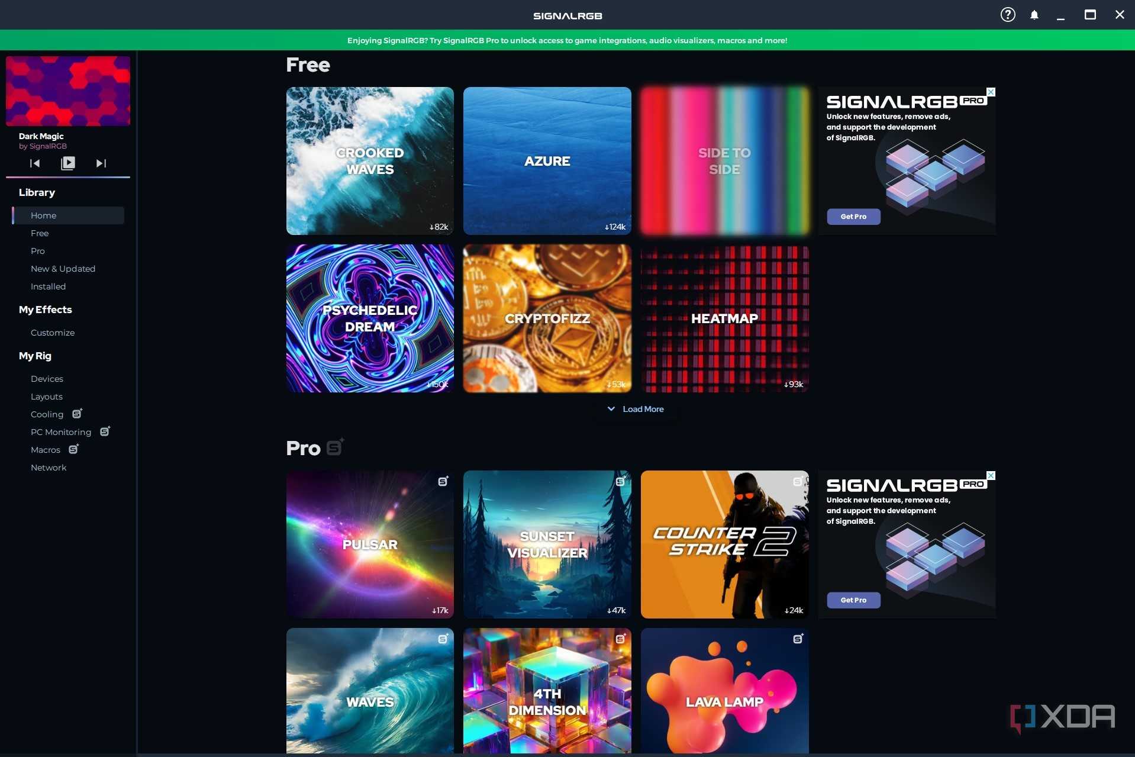Open the Cryptofizz effect

(547, 318)
